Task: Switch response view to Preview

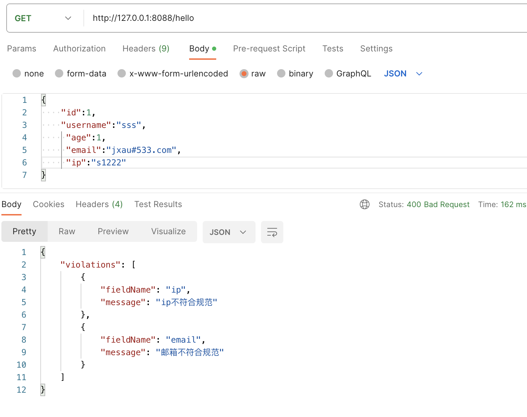Action: pyautogui.click(x=113, y=231)
